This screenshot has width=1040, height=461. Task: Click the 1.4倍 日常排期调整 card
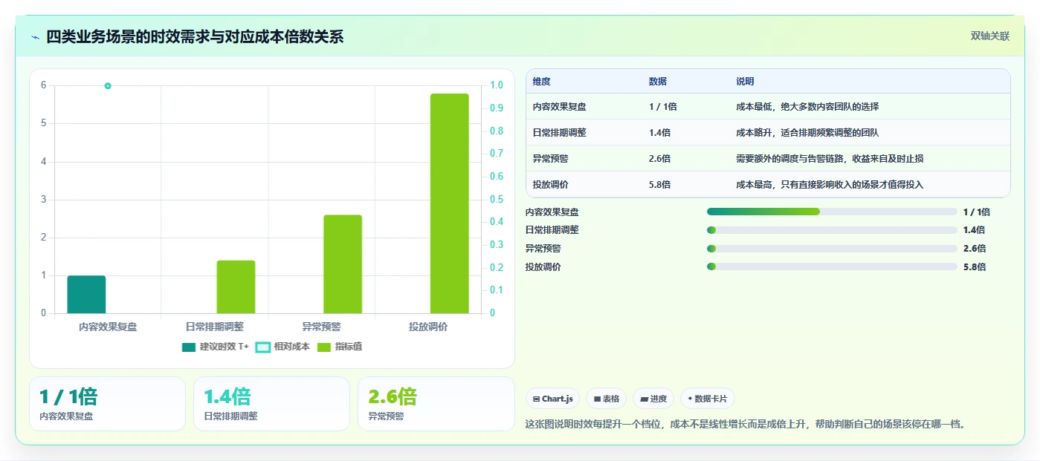pyautogui.click(x=271, y=404)
